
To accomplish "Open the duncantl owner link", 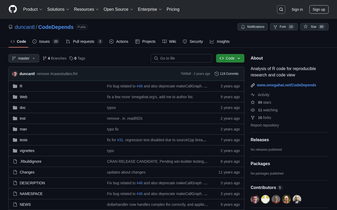I will [25, 27].
